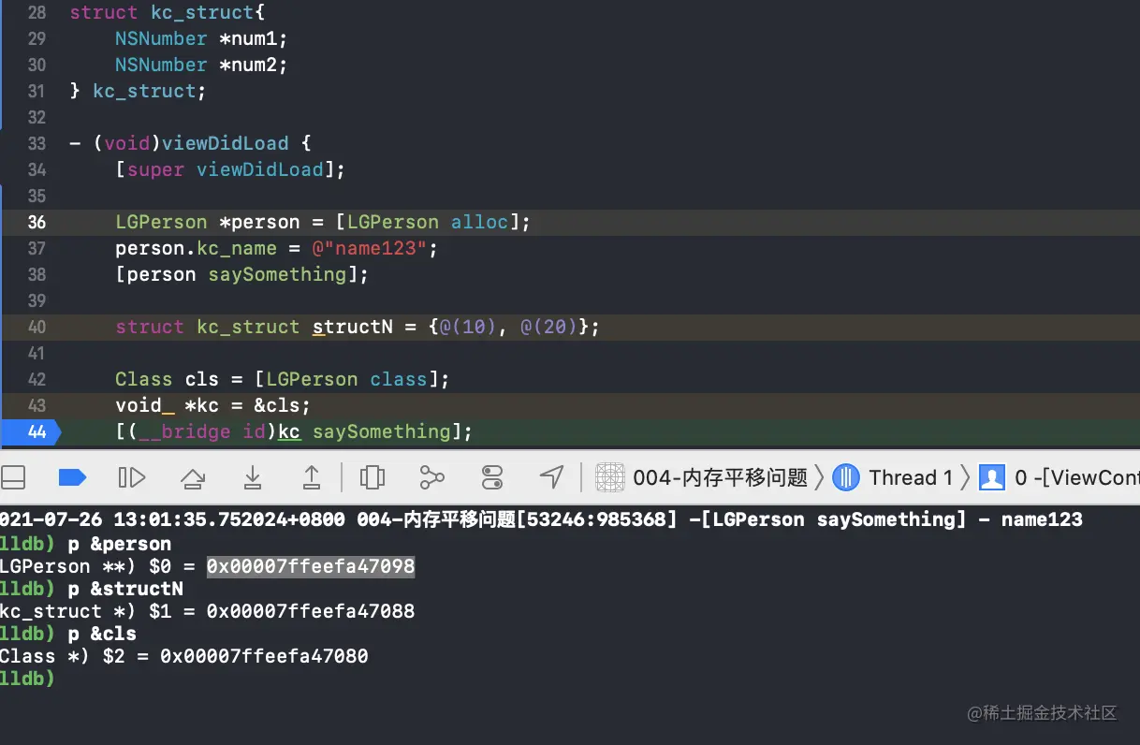Click the "p &structN" console command
The image size is (1140, 745).
[125, 589]
